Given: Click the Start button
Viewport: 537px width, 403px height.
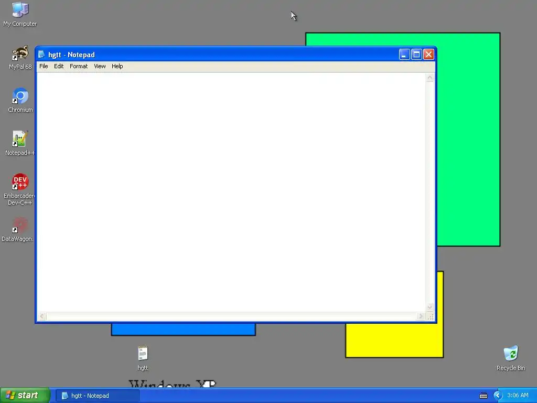Looking at the screenshot, I should [25, 396].
